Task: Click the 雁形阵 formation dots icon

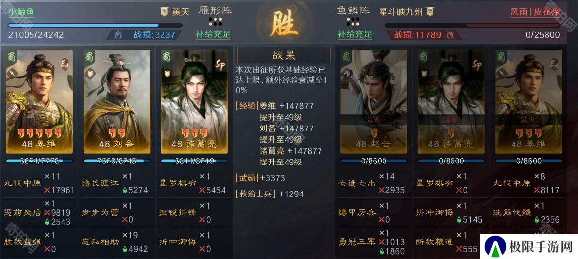Action: (x=215, y=21)
